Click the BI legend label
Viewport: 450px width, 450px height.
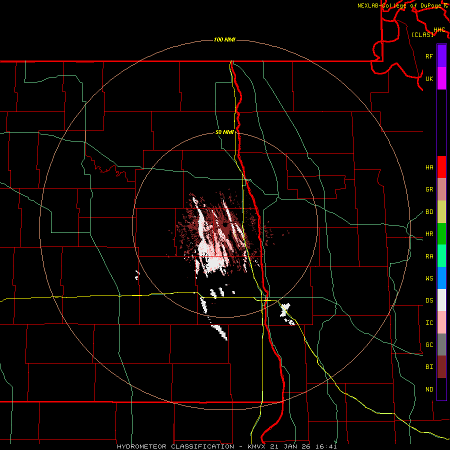(429, 367)
